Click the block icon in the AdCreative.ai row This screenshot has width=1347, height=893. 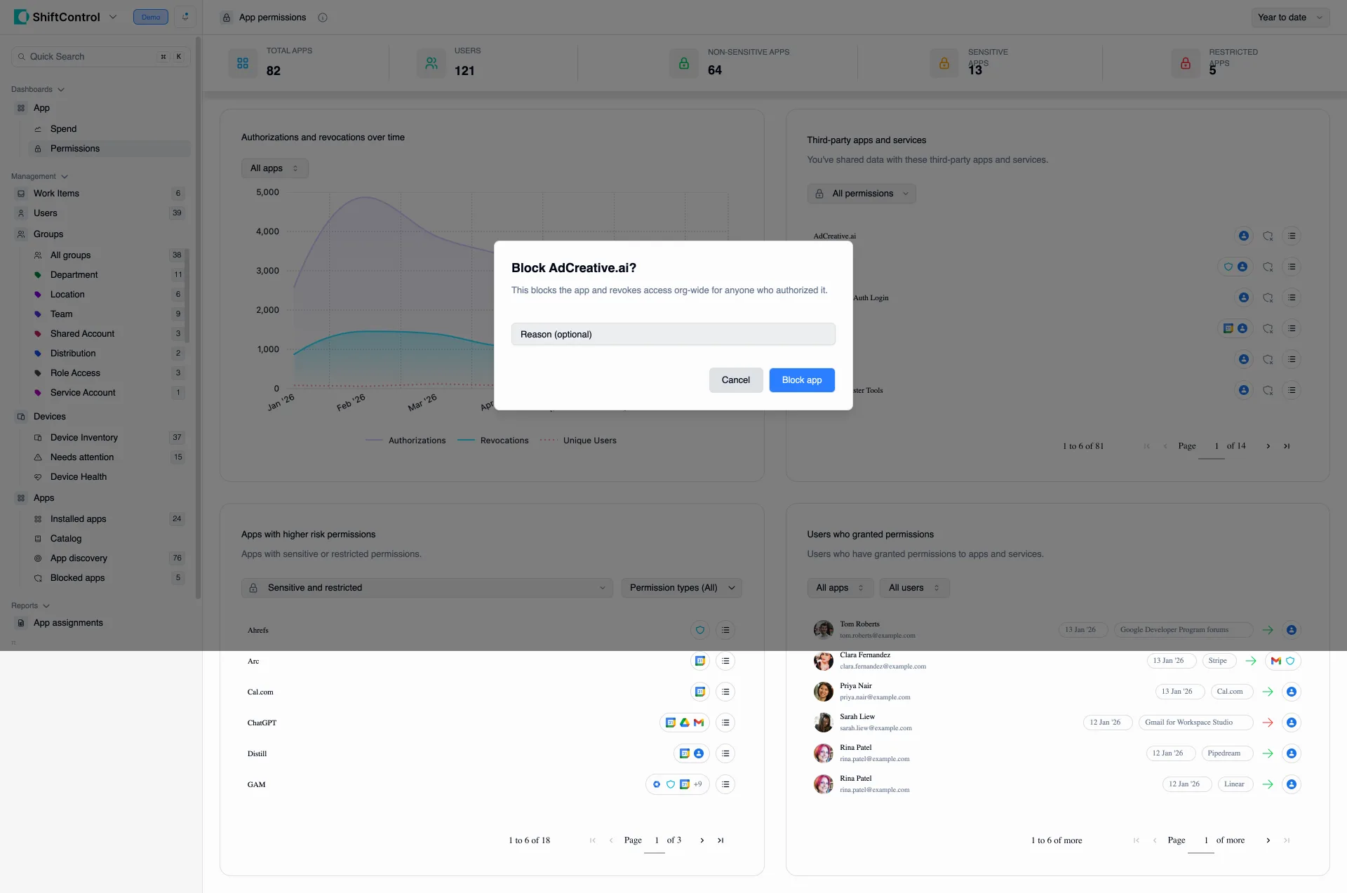pyautogui.click(x=1268, y=236)
